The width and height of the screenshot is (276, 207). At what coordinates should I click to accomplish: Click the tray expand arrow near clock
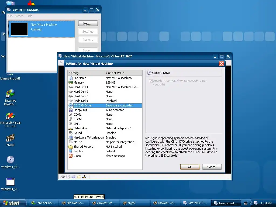(251, 203)
